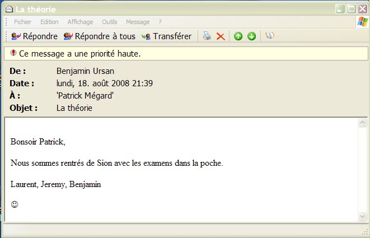
Task: Click the high priority exclamation icon
Action: click(13, 53)
